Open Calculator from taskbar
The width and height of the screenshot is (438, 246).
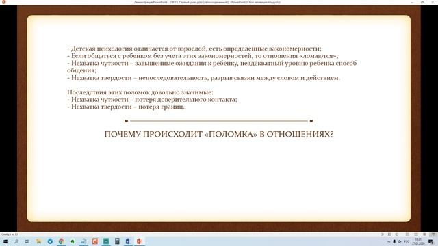[117, 241]
